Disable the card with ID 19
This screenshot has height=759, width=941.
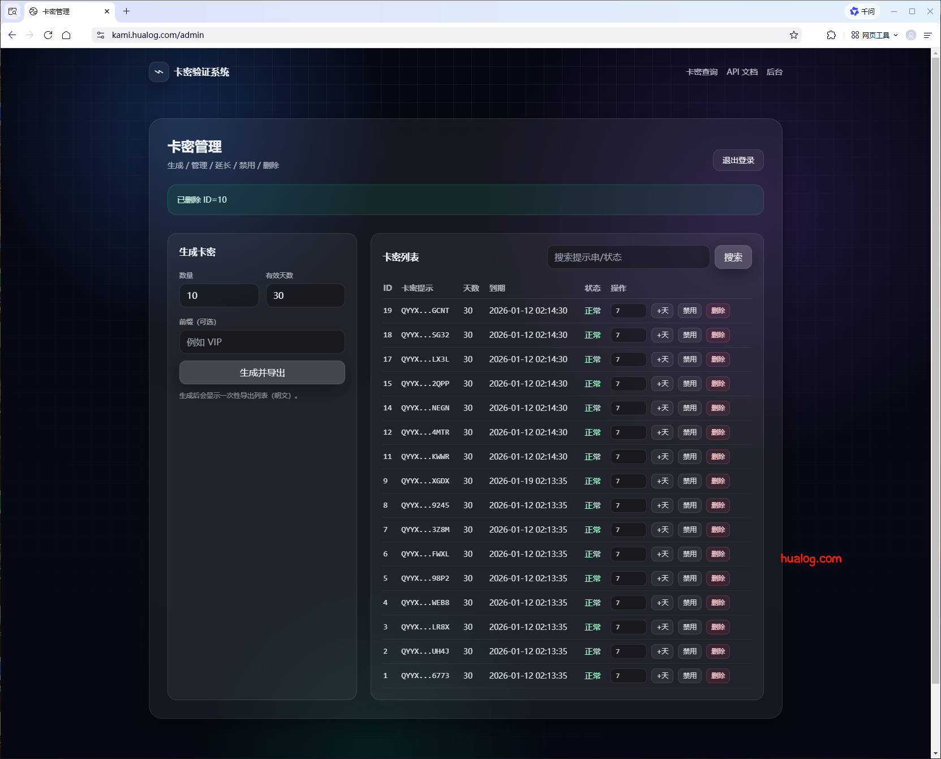coord(689,311)
